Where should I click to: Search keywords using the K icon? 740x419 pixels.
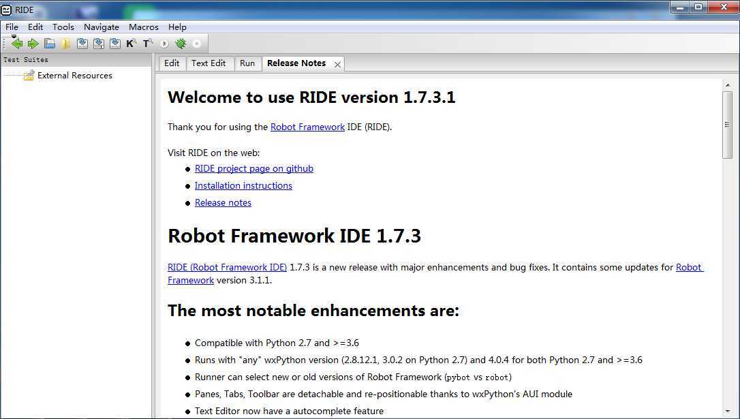click(132, 44)
